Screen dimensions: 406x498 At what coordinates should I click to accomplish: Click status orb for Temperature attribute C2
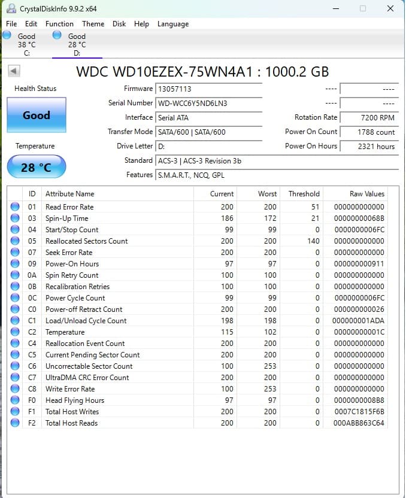coord(15,332)
